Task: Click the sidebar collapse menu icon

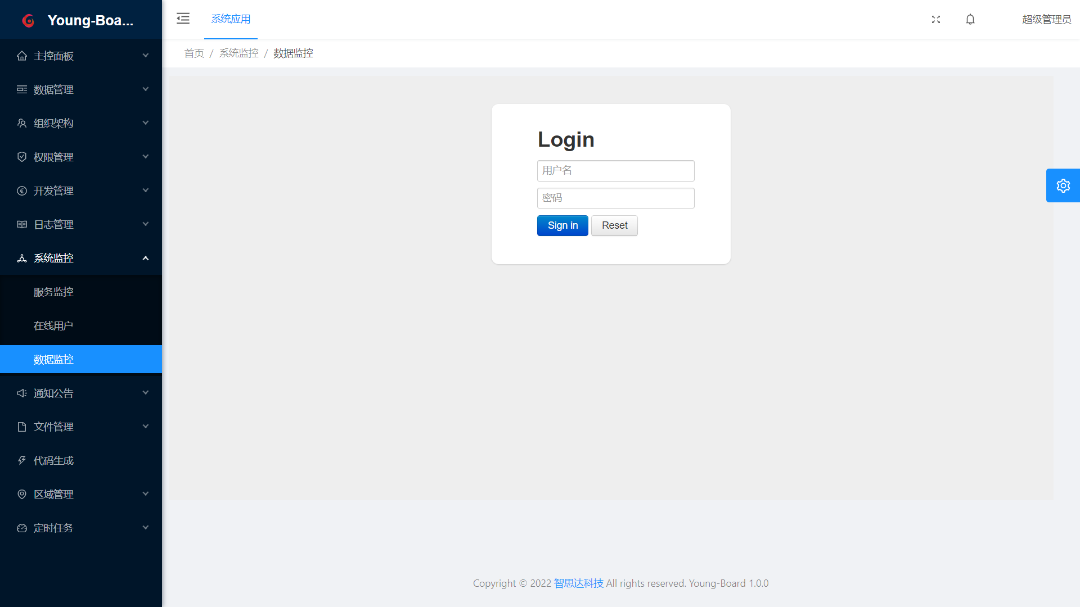Action: 183,19
